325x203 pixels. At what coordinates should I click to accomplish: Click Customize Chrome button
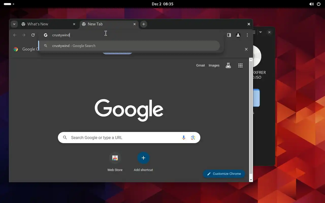(x=224, y=174)
